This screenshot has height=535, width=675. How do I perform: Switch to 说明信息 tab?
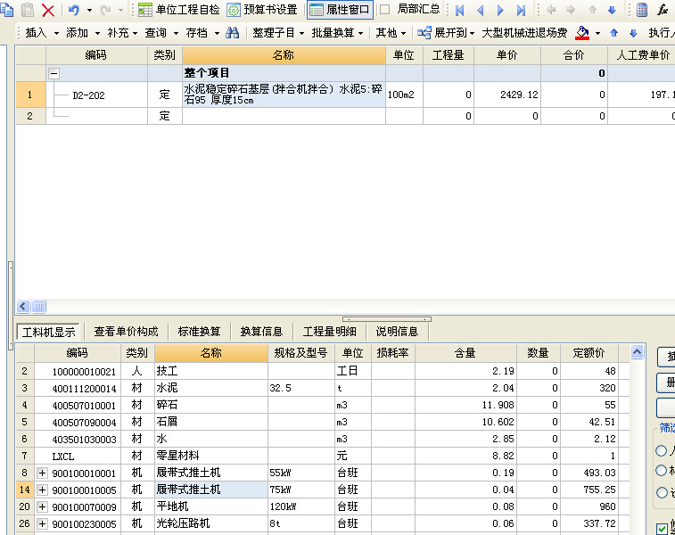click(x=397, y=332)
